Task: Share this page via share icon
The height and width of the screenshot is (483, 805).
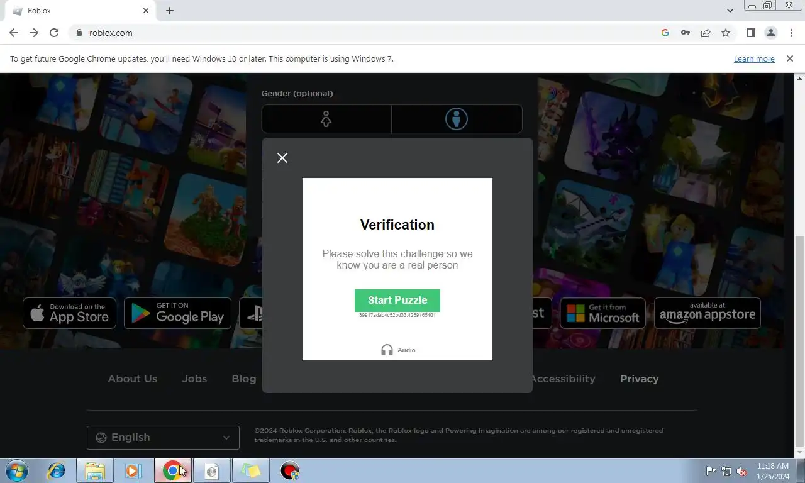Action: pos(706,33)
